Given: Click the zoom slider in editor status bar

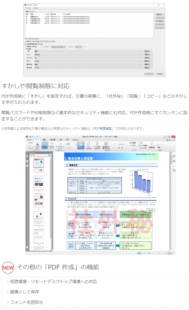Looking at the screenshot, I should 160,253.
